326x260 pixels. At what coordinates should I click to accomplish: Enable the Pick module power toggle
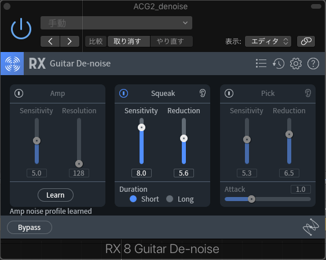coord(229,93)
